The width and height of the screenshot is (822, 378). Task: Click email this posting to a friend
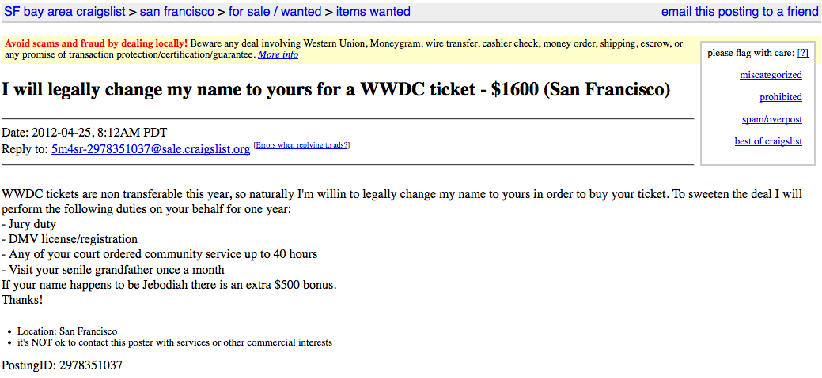tap(740, 12)
